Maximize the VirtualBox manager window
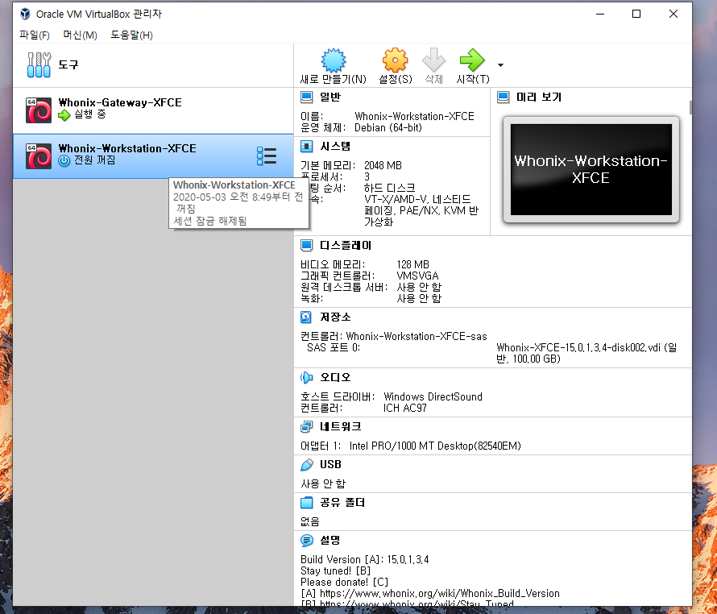Viewport: 717px width, 614px height. pos(636,14)
